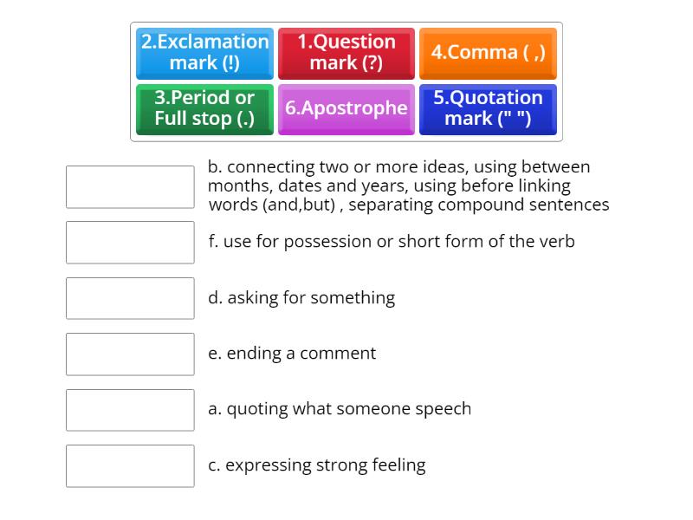Click the empty answer box beside description b

coord(130,185)
